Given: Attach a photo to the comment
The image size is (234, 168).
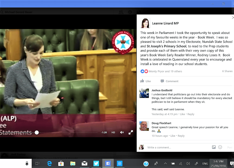Looking at the screenshot, I should coord(214,147).
